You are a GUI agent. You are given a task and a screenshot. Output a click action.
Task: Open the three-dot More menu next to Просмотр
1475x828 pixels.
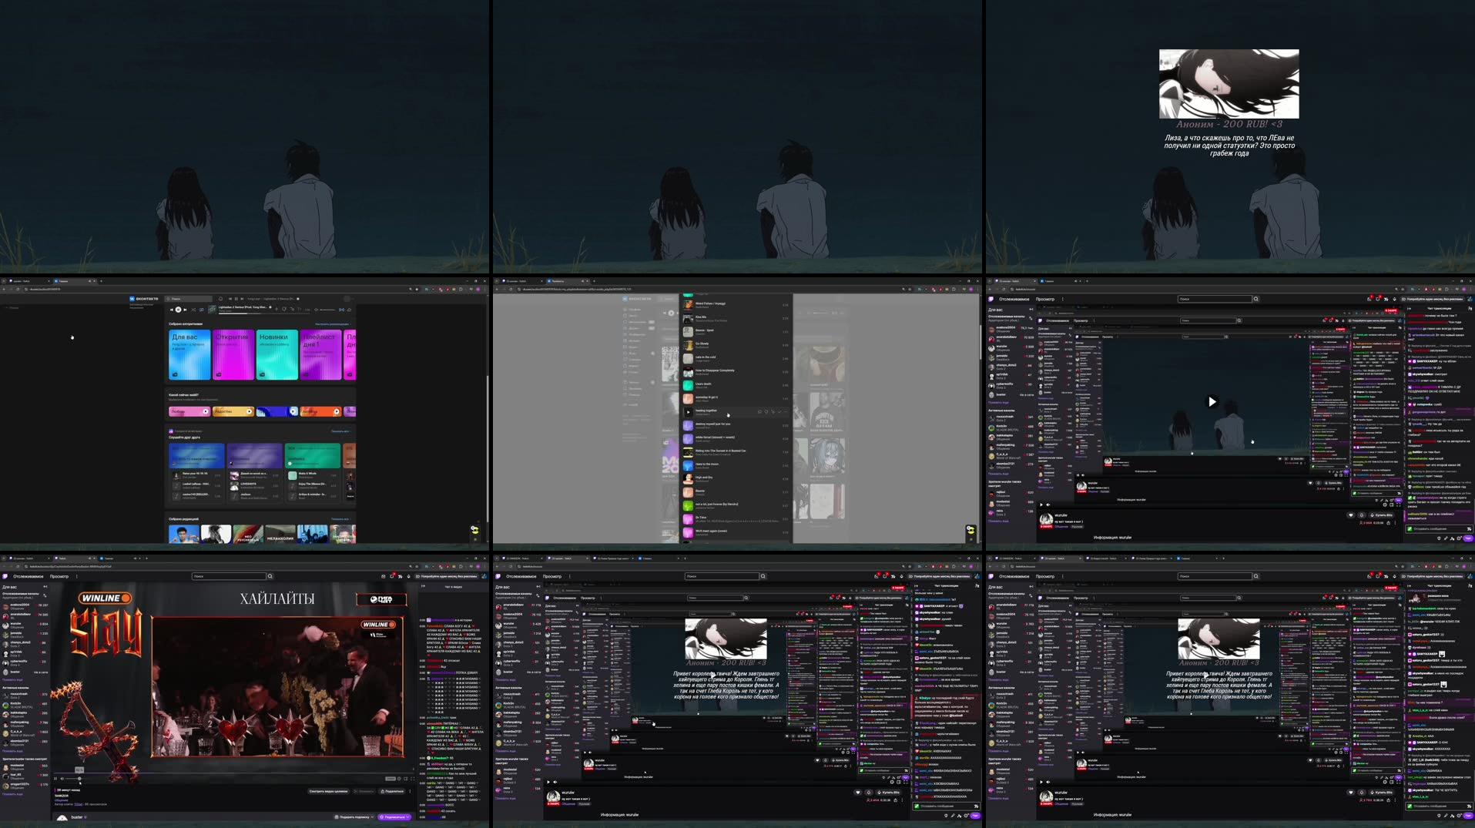(1062, 299)
